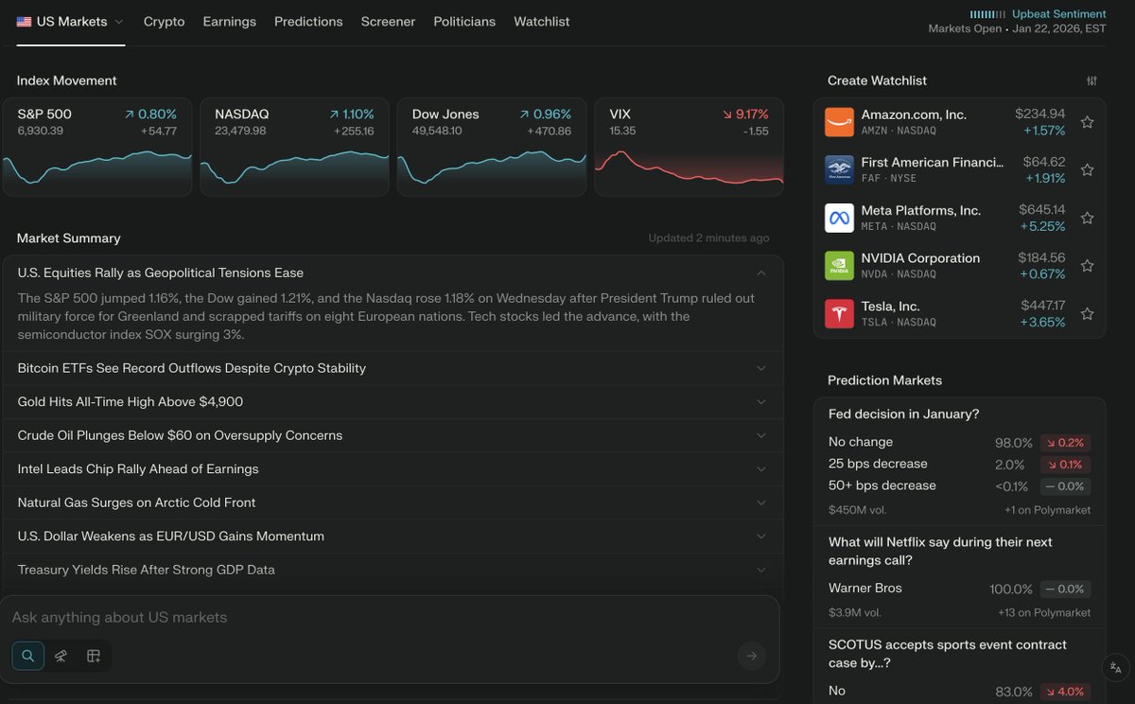Open the watchlist filter sliders icon
The image size is (1135, 704).
pos(1091,80)
